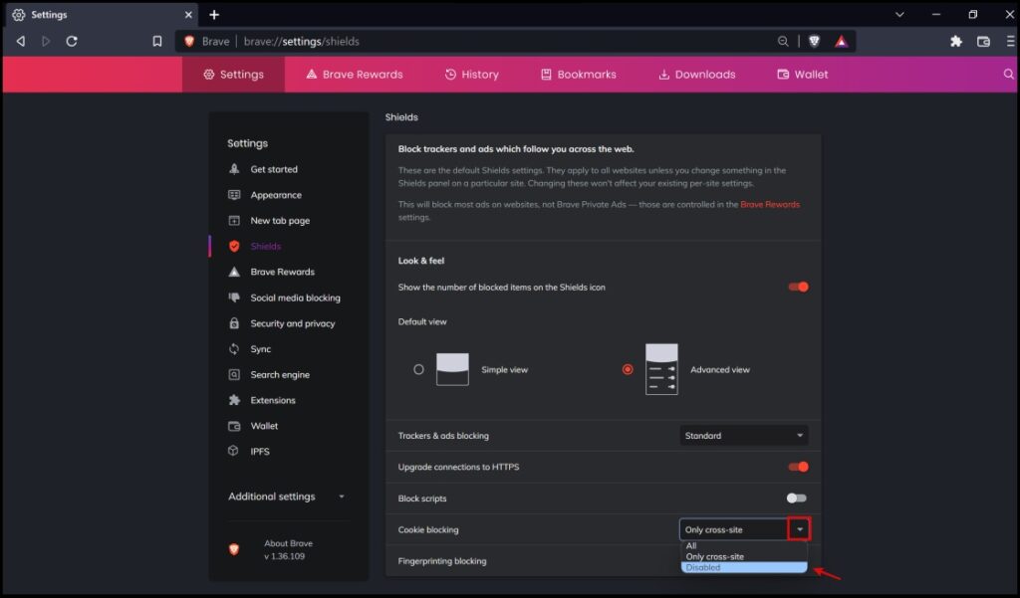Toggle the Block scripts switch
The width and height of the screenshot is (1020, 598).
pos(797,498)
